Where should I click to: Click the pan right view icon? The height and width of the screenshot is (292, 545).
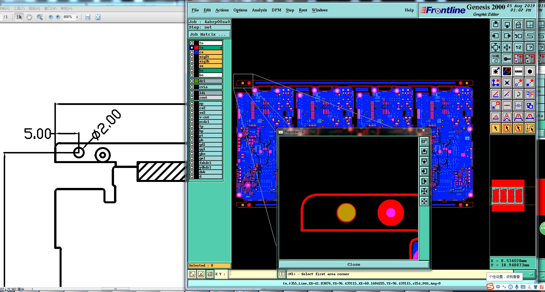(x=507, y=36)
